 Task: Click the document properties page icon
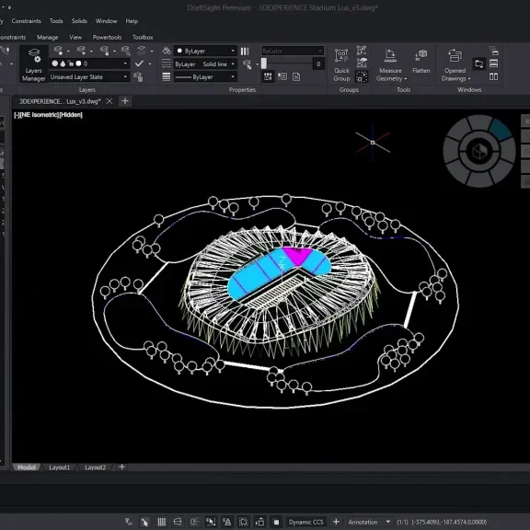pyautogui.click(x=296, y=76)
